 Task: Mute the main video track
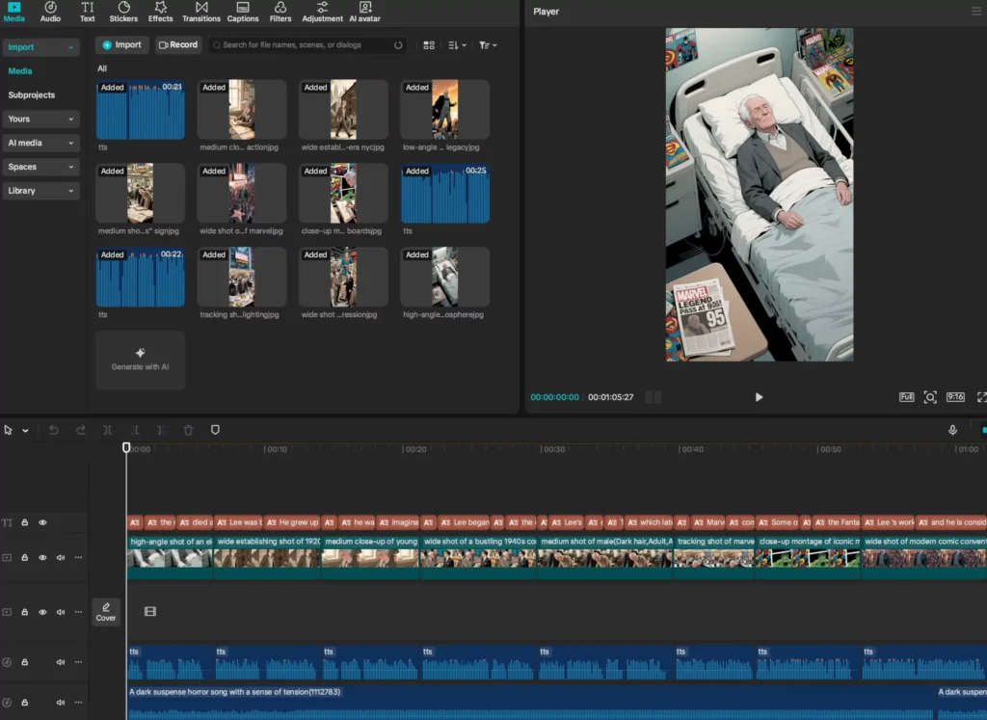(x=61, y=558)
